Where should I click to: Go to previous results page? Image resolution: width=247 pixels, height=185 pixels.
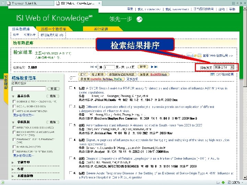coord(96,67)
